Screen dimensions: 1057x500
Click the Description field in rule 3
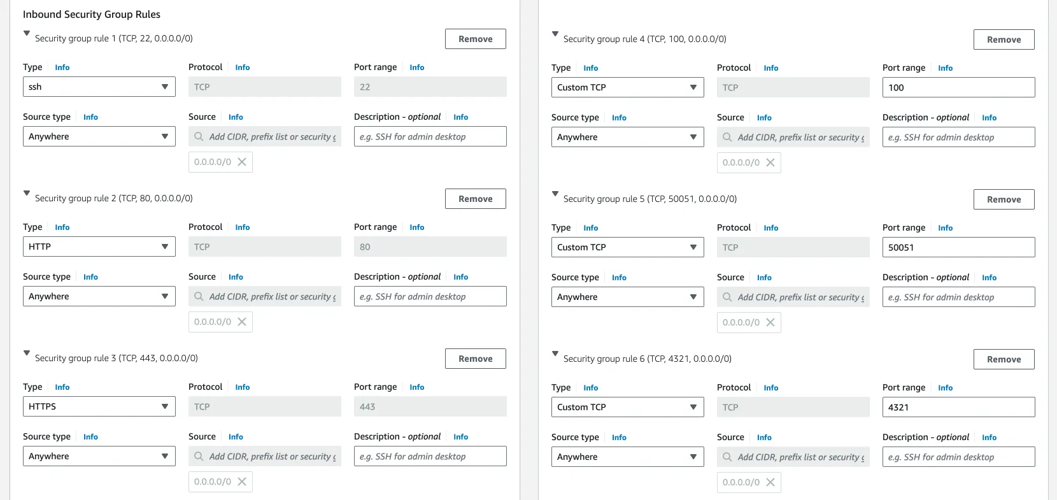430,456
